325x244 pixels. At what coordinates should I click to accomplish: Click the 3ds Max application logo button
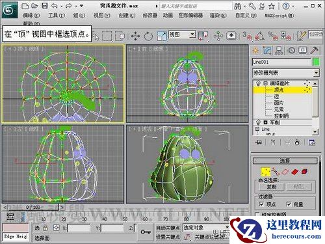[x=10, y=10]
